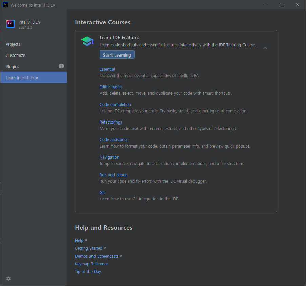Click the IntelliJ IDEA logo in sidebar
The image size is (306, 286).
point(11,24)
